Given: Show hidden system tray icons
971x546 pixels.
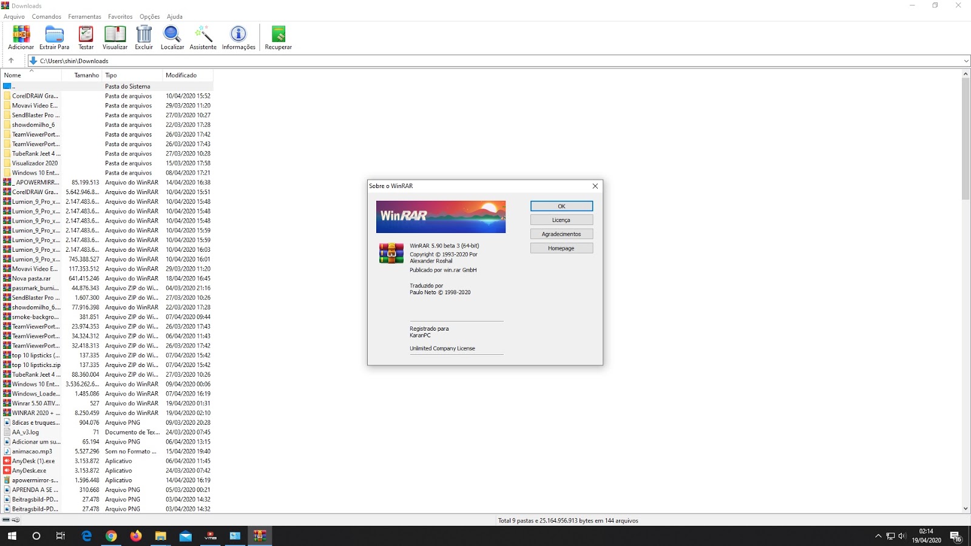Looking at the screenshot, I should [878, 536].
